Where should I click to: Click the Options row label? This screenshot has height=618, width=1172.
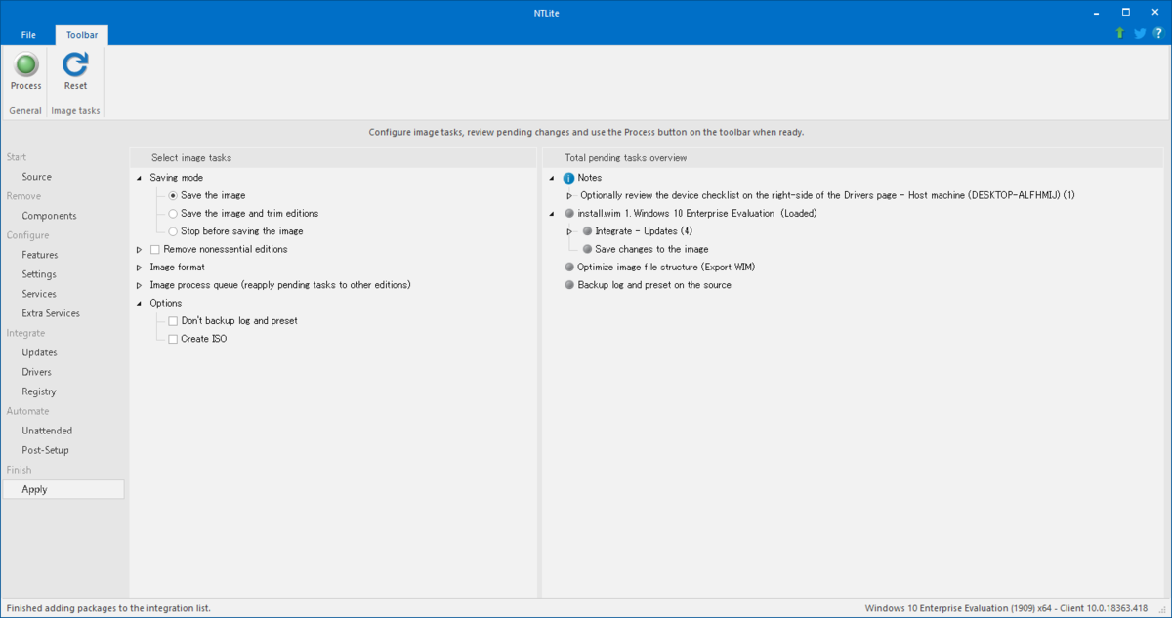click(x=166, y=303)
